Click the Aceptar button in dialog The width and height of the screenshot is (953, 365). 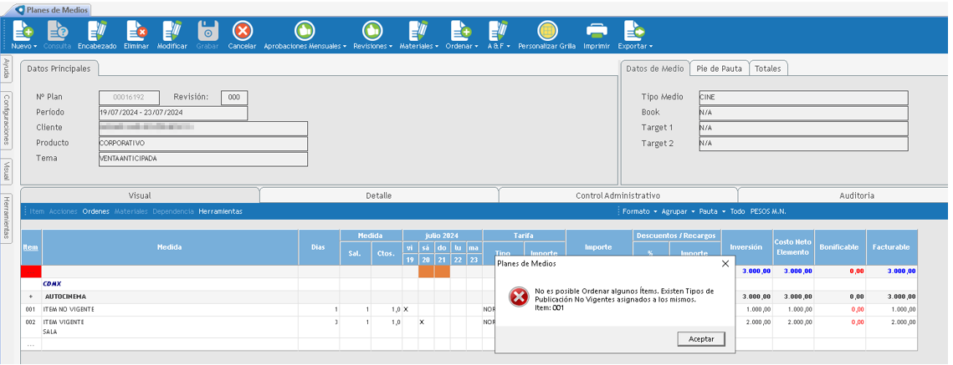[701, 339]
